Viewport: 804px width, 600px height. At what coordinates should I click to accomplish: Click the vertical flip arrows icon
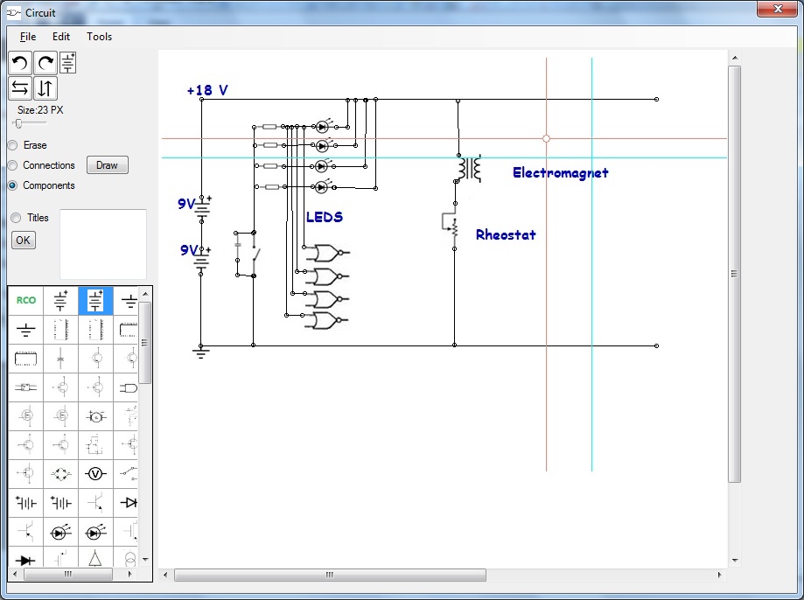[45, 87]
